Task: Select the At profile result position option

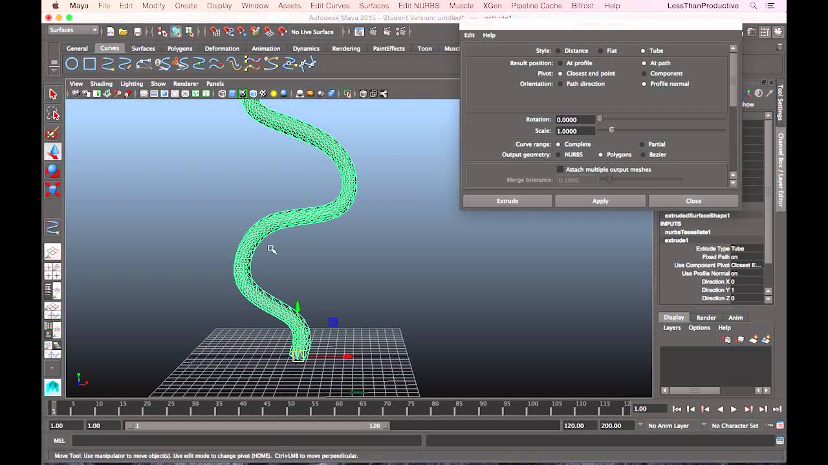Action: click(x=560, y=63)
